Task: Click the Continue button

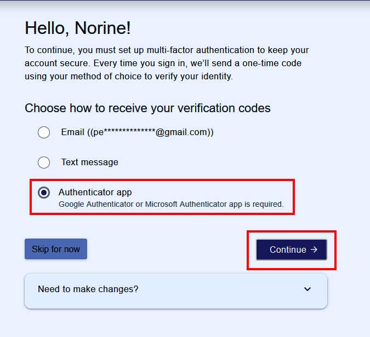Action: [292, 249]
